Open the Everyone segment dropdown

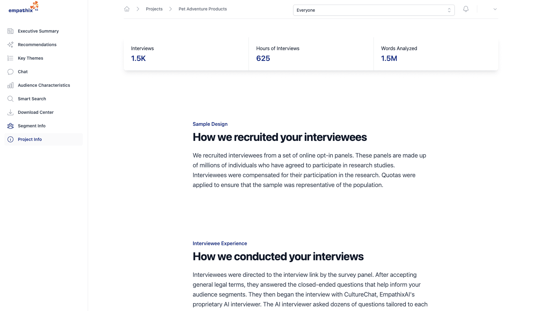(374, 10)
